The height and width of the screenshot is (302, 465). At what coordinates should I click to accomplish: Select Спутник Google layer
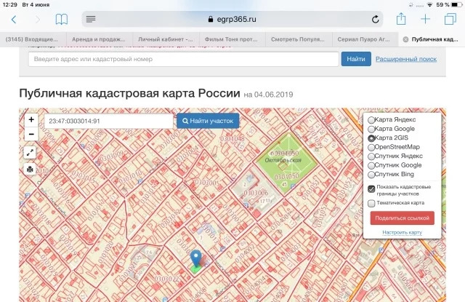point(371,165)
